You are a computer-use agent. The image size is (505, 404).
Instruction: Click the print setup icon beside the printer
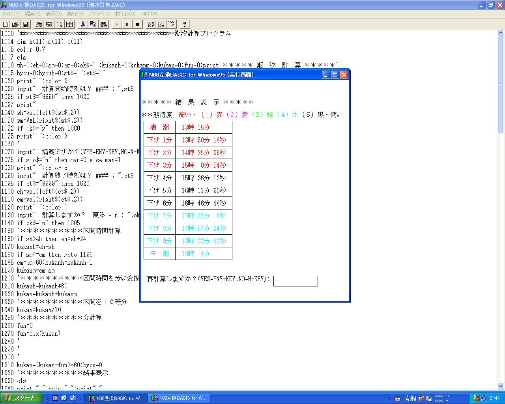pos(49,24)
